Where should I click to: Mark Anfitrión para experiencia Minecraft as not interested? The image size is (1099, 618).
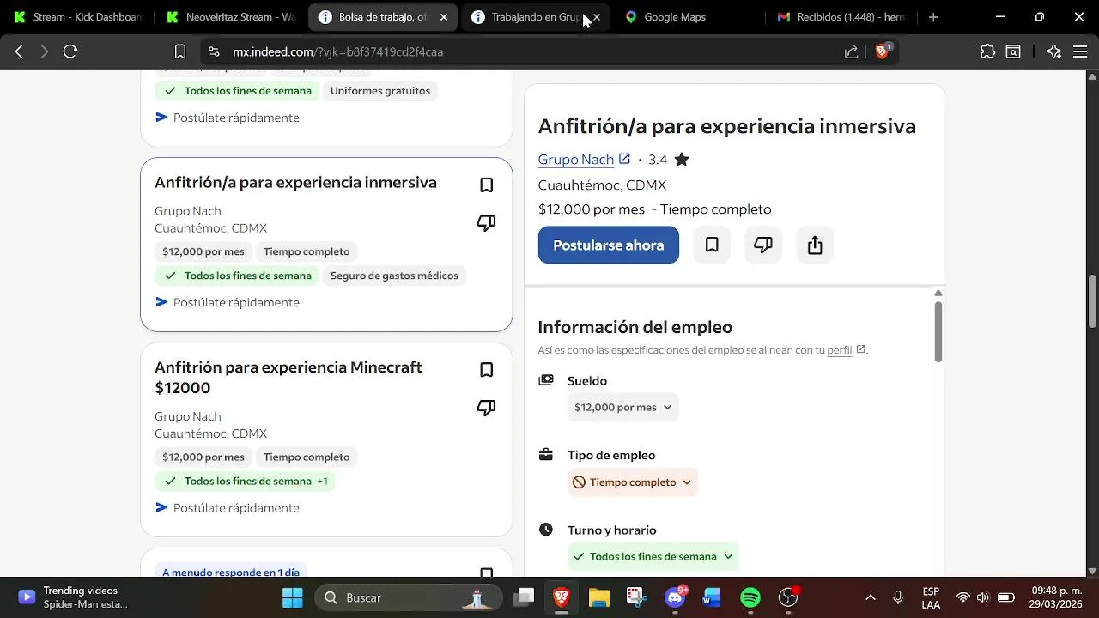pos(486,408)
